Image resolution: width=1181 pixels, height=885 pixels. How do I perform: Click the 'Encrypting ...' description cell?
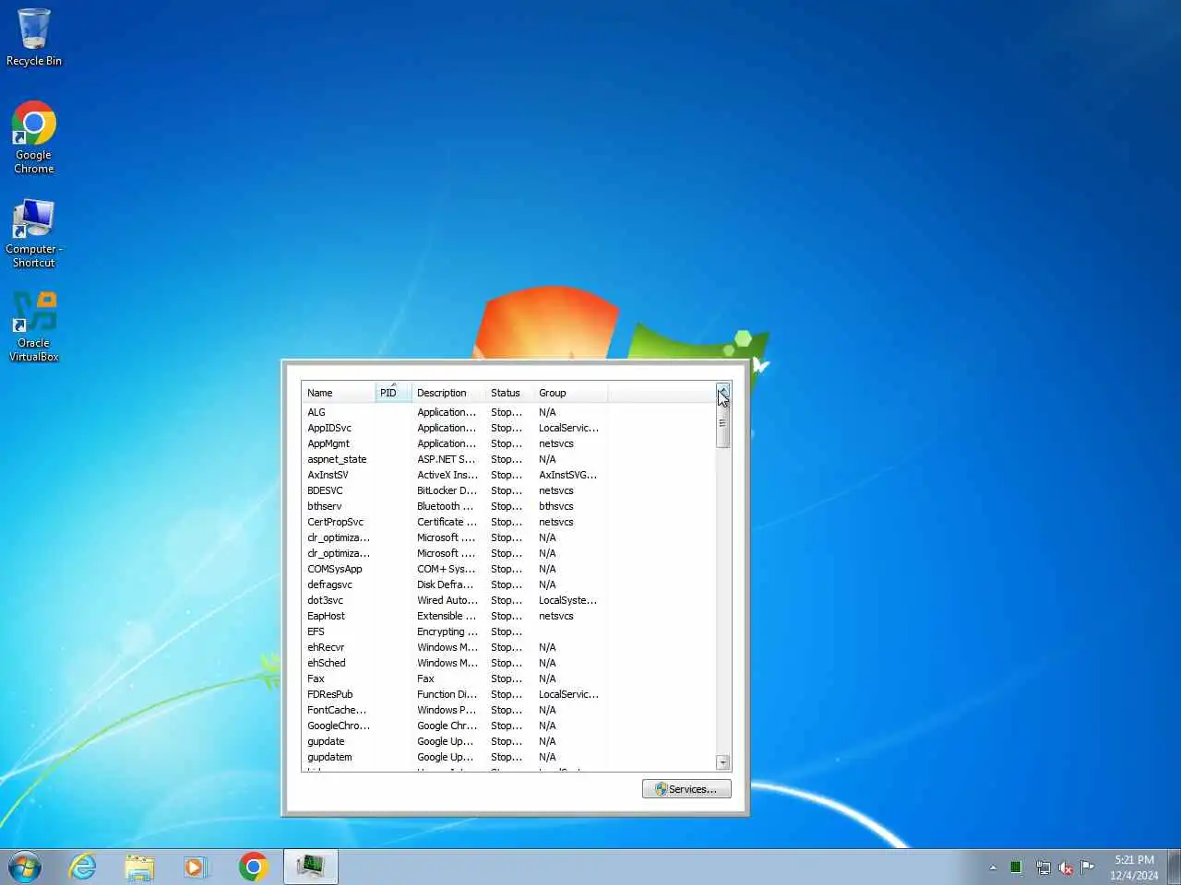click(447, 631)
